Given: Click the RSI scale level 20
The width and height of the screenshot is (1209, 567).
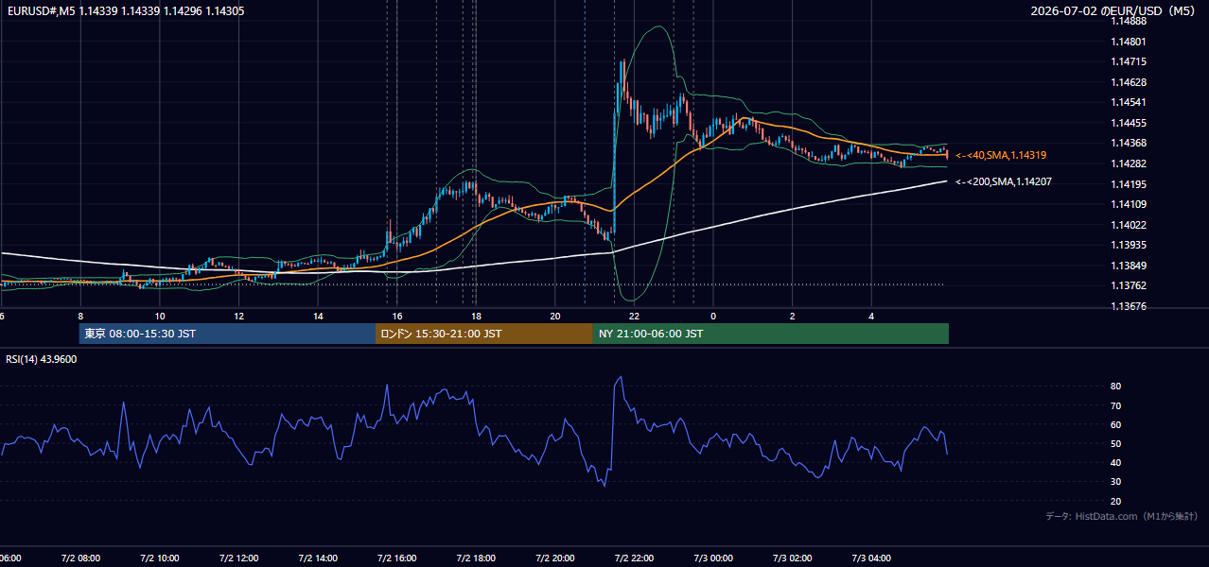Looking at the screenshot, I should click(1115, 501).
